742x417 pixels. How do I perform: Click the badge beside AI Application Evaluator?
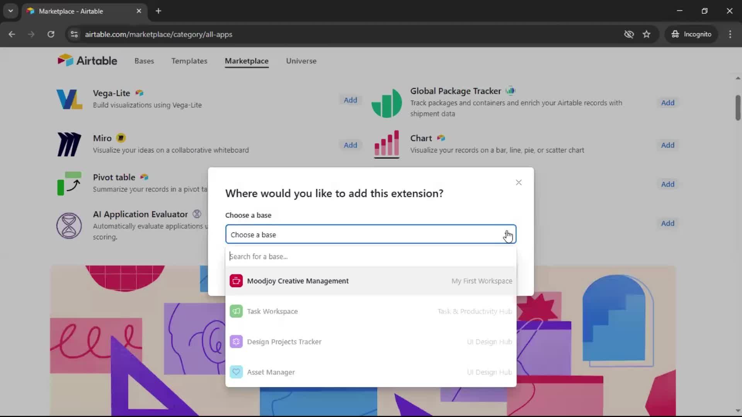click(197, 214)
